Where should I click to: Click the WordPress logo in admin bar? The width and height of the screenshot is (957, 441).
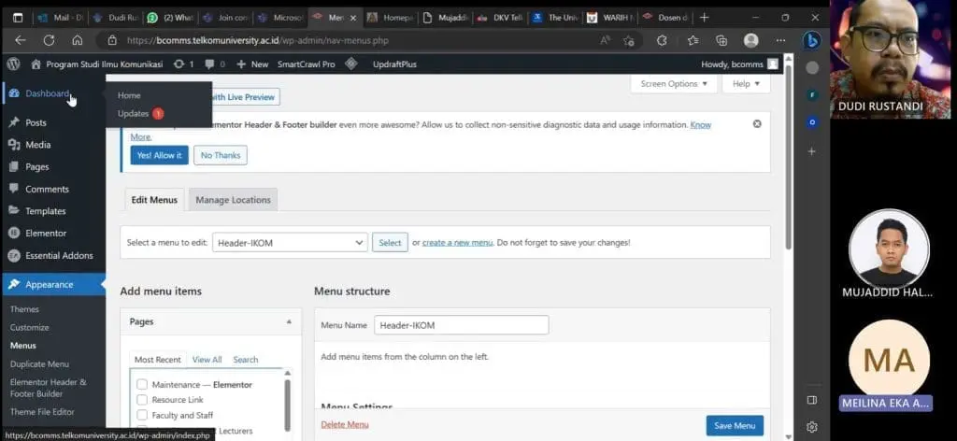[x=14, y=64]
